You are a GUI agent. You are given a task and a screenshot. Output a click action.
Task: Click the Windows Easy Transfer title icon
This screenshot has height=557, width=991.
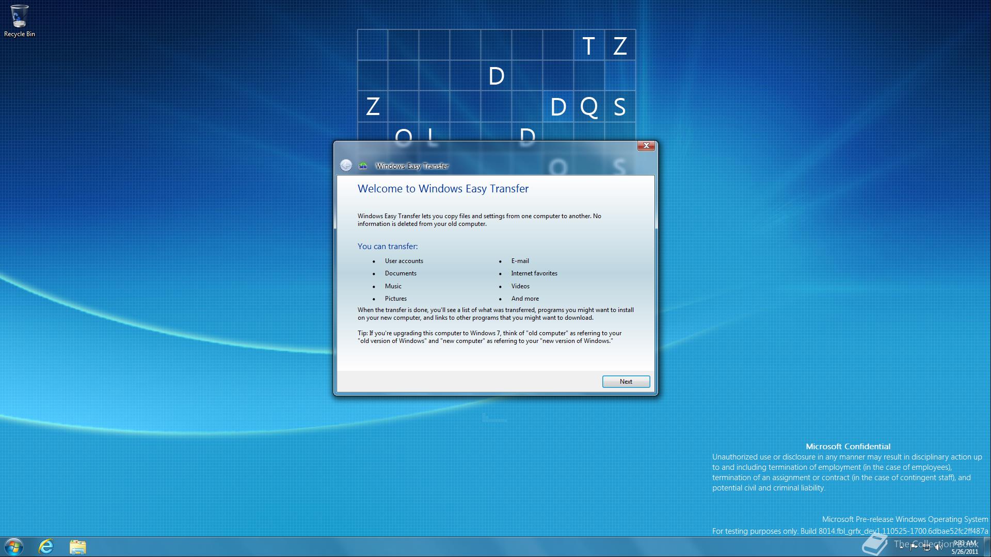[x=363, y=166]
